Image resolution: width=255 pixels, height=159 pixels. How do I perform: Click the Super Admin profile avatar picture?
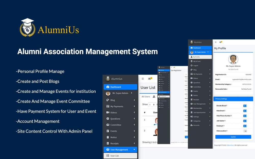pos(233,60)
